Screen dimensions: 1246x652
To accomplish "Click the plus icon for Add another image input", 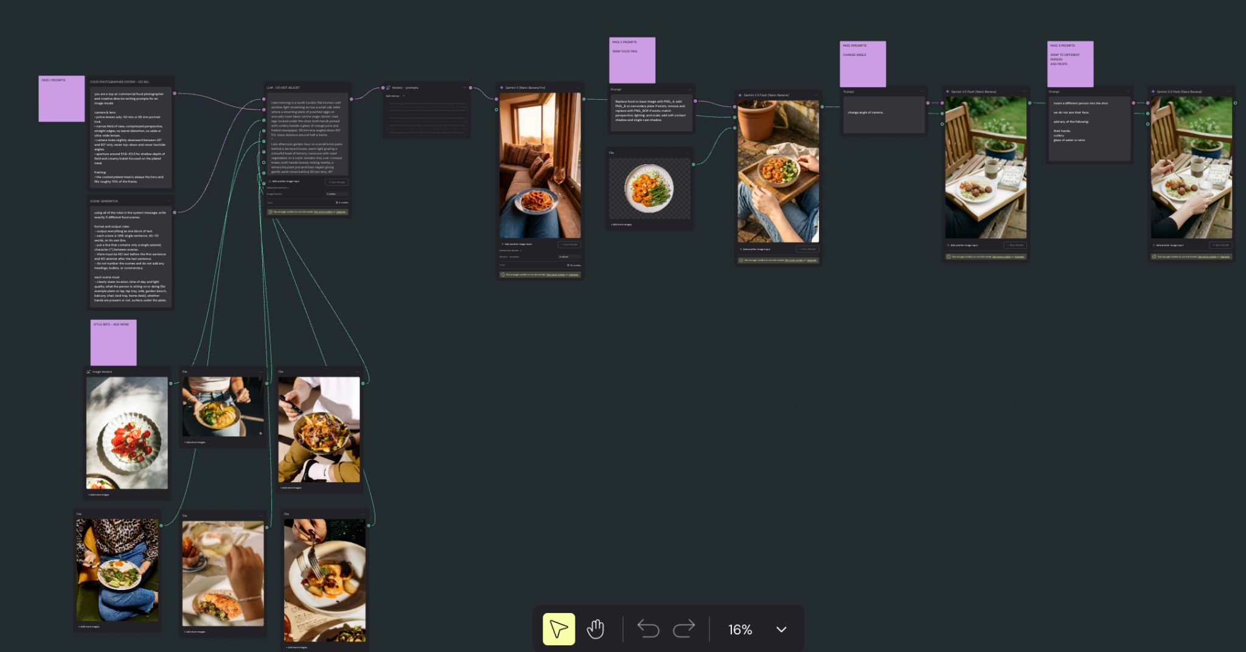I will click(x=502, y=244).
